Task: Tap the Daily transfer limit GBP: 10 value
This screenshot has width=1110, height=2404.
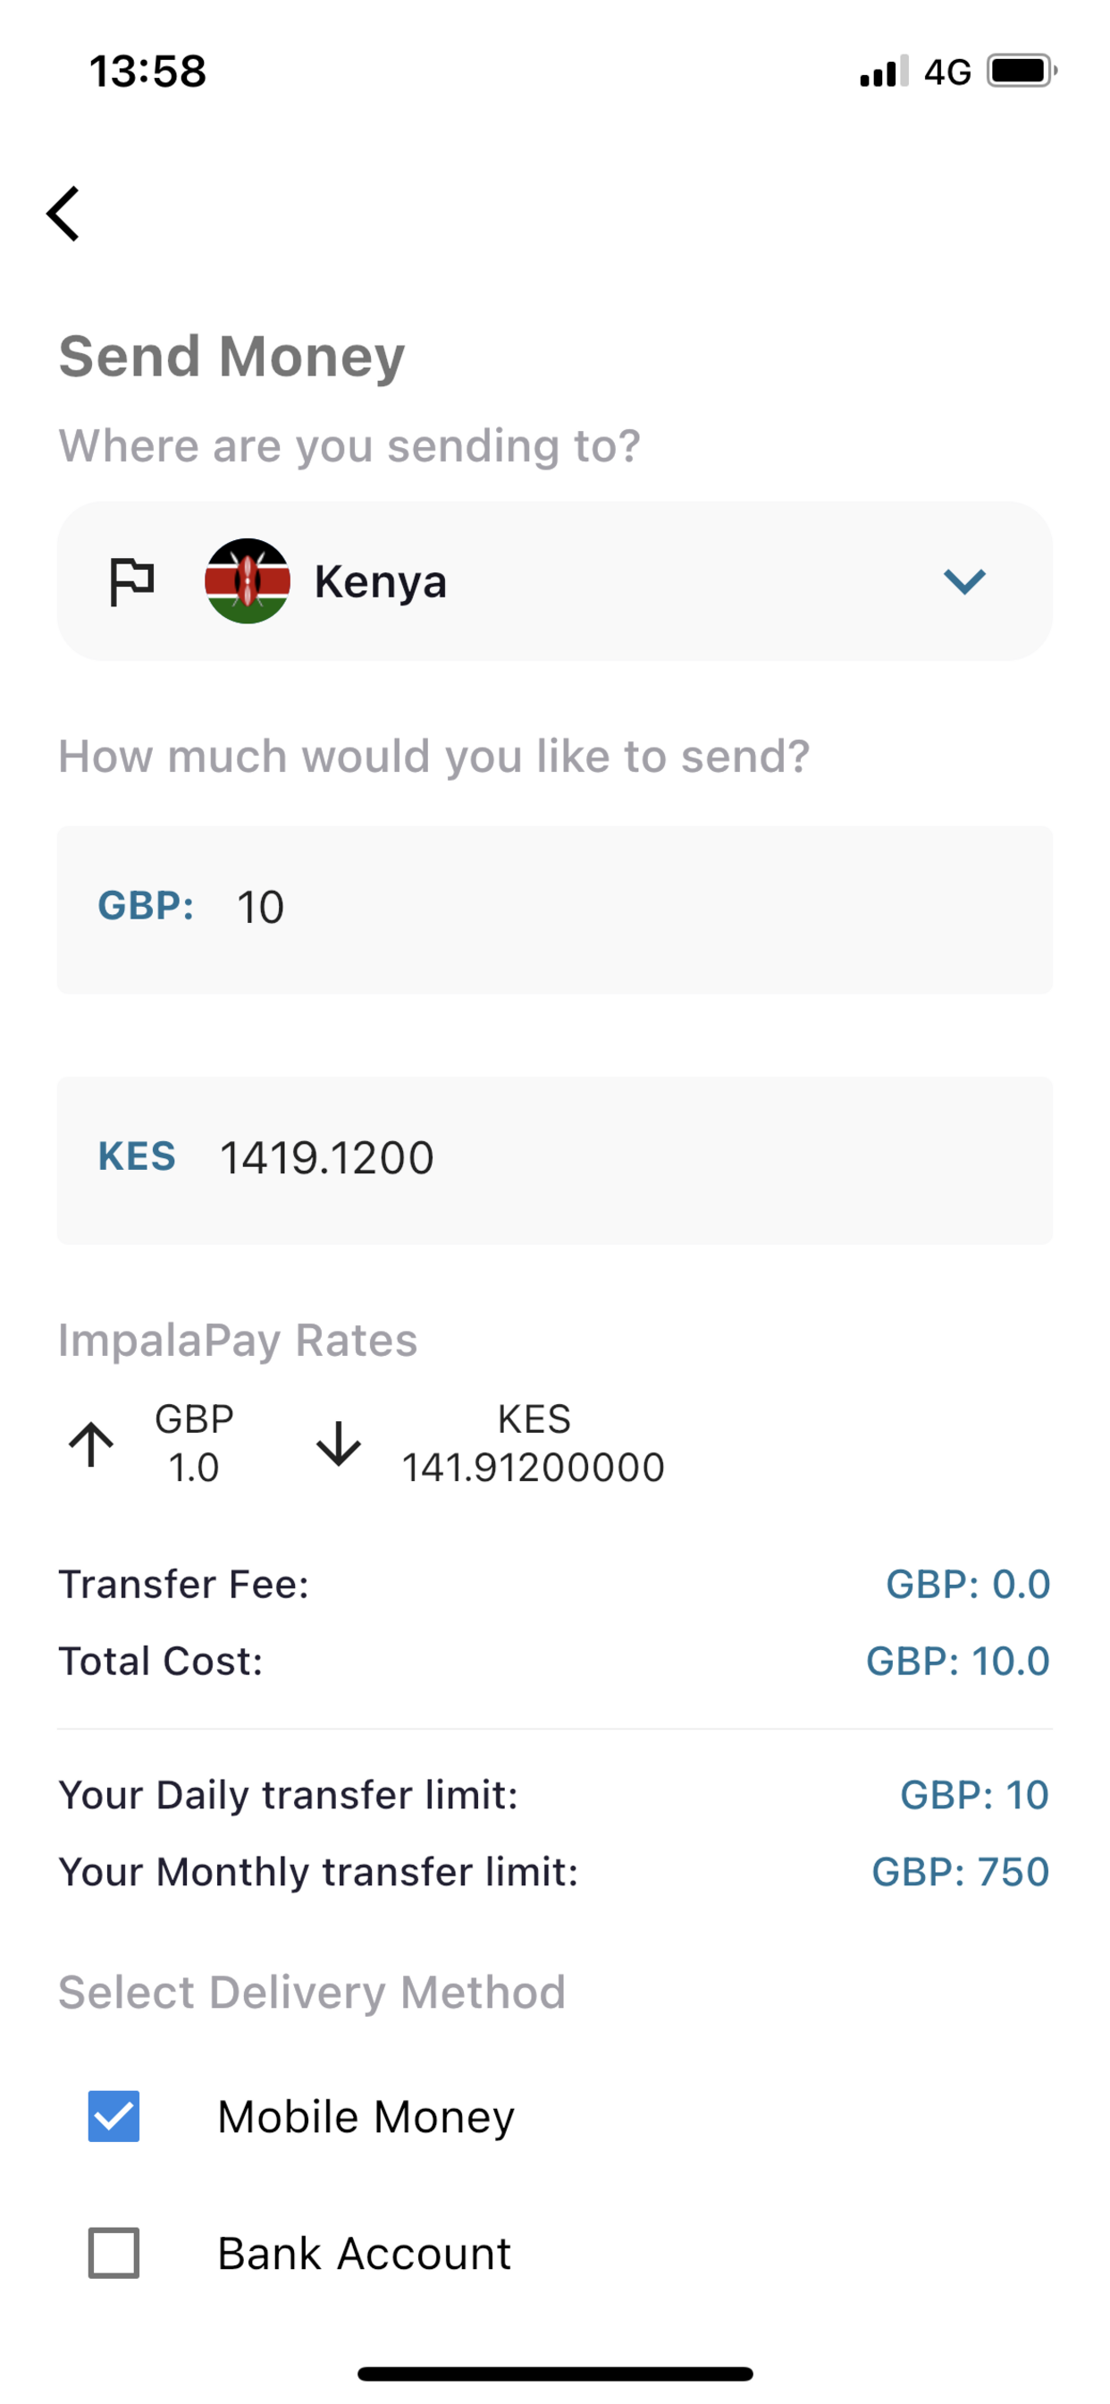Action: [974, 1795]
